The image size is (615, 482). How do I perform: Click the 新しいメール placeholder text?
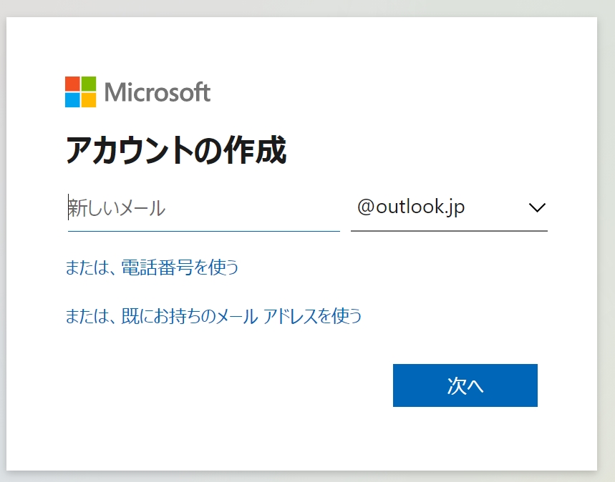point(117,208)
